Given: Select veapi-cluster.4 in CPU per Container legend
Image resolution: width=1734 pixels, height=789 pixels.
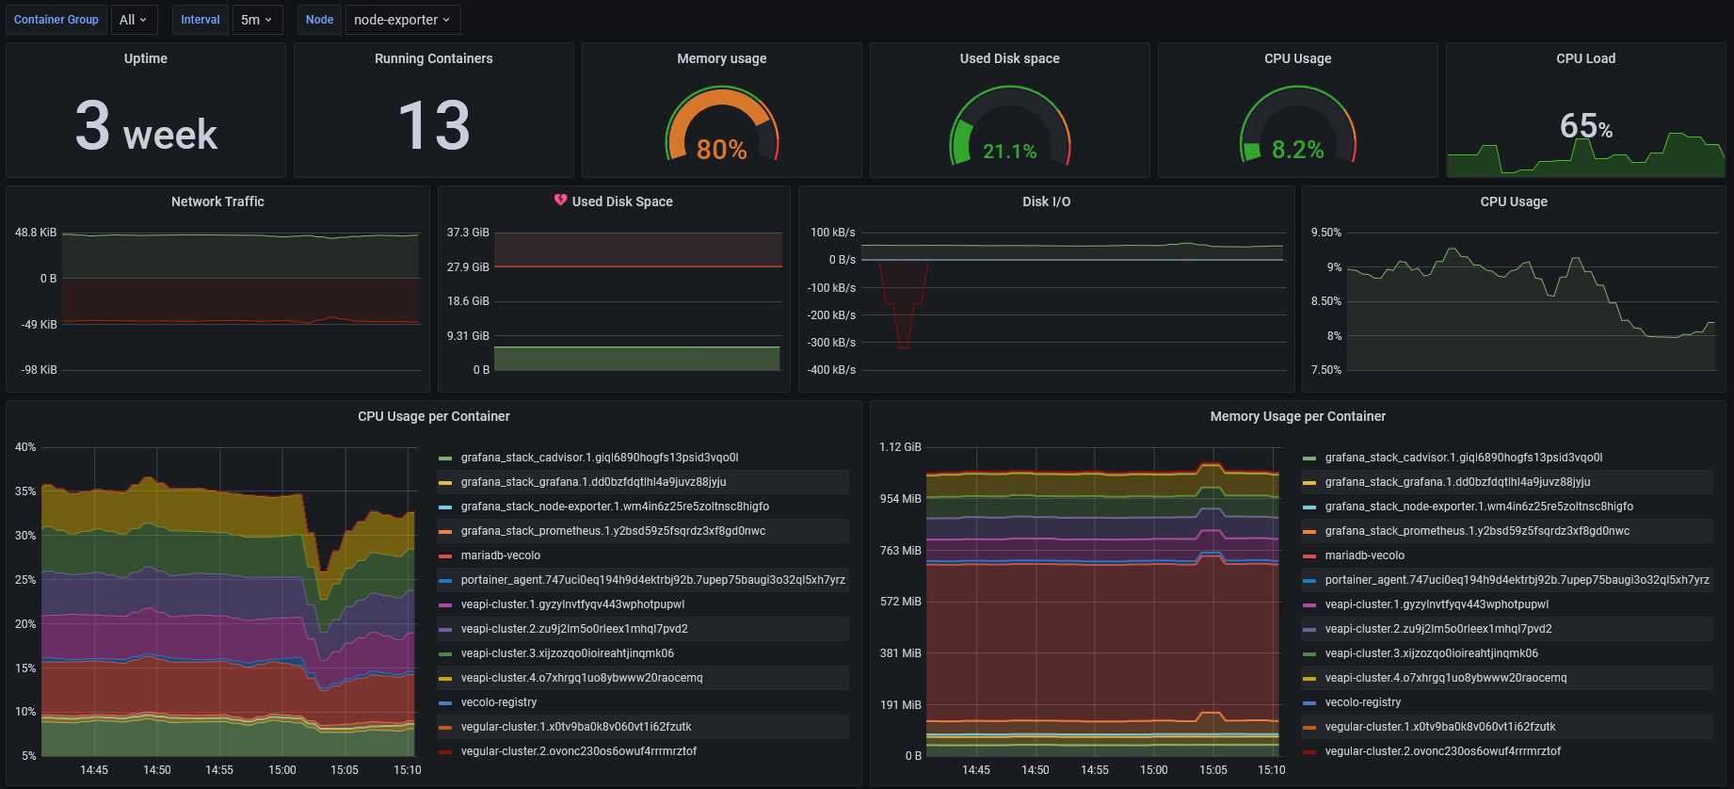Looking at the screenshot, I should [582, 678].
